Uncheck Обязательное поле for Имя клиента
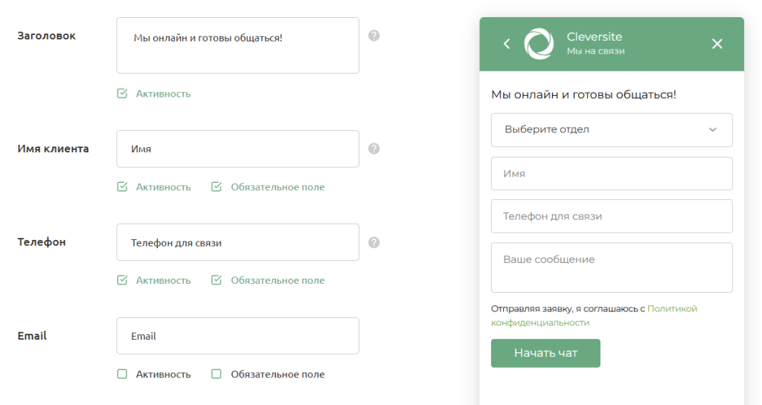The height and width of the screenshot is (405, 762). [x=217, y=187]
